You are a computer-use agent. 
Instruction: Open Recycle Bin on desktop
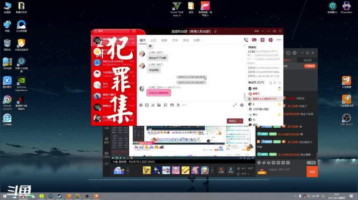(7, 45)
